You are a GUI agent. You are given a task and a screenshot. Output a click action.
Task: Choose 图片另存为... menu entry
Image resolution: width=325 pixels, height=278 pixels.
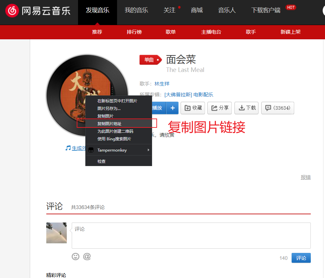[x=119, y=109]
